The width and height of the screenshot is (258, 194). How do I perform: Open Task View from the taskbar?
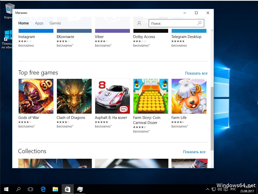(x=30, y=189)
